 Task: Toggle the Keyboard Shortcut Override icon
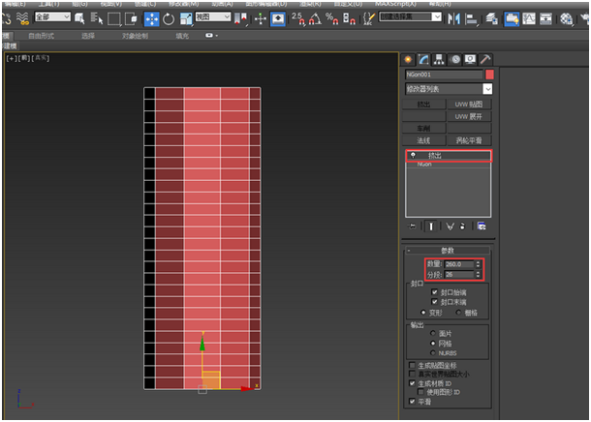[x=278, y=18]
